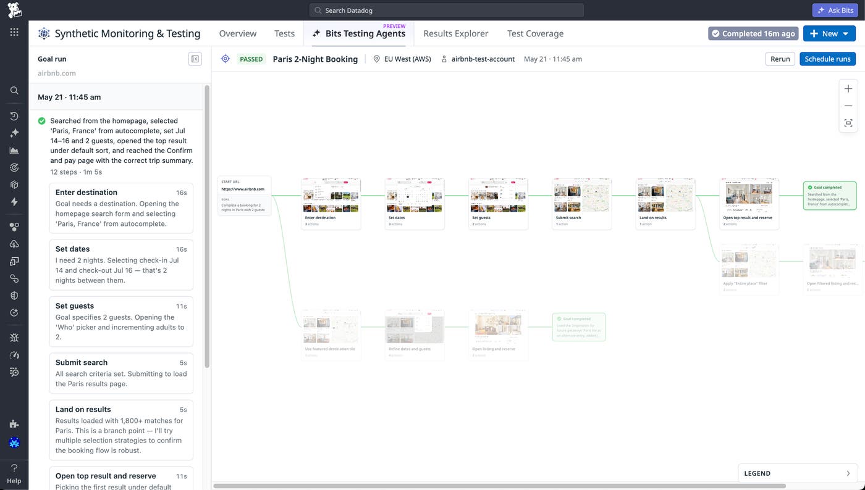Click the user icon before airbnb-test-account
Image resolution: width=865 pixels, height=490 pixels.
(x=444, y=59)
